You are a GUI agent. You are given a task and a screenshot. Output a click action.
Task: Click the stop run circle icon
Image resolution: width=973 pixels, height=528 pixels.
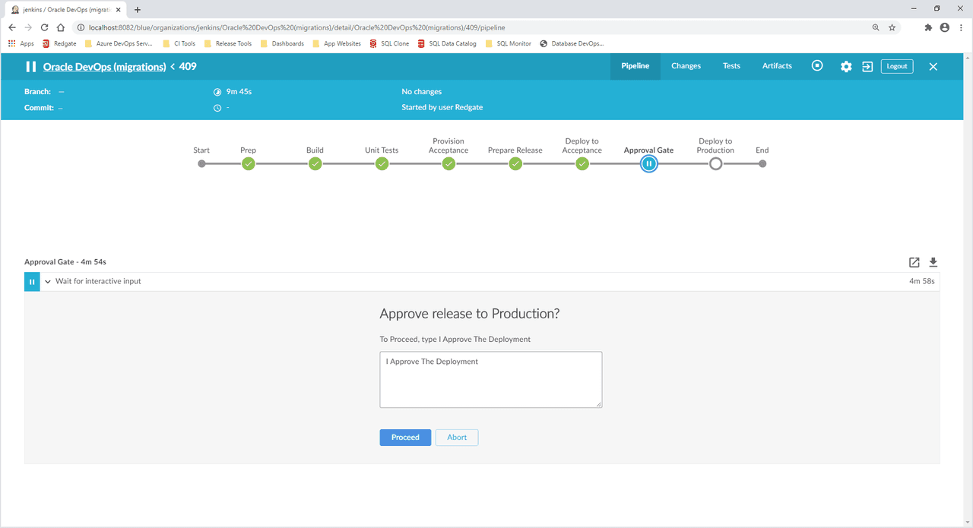pyautogui.click(x=817, y=66)
